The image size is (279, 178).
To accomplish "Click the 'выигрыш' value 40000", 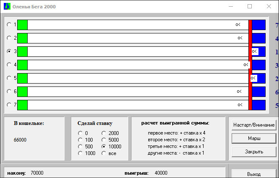I will pyautogui.click(x=161, y=173).
